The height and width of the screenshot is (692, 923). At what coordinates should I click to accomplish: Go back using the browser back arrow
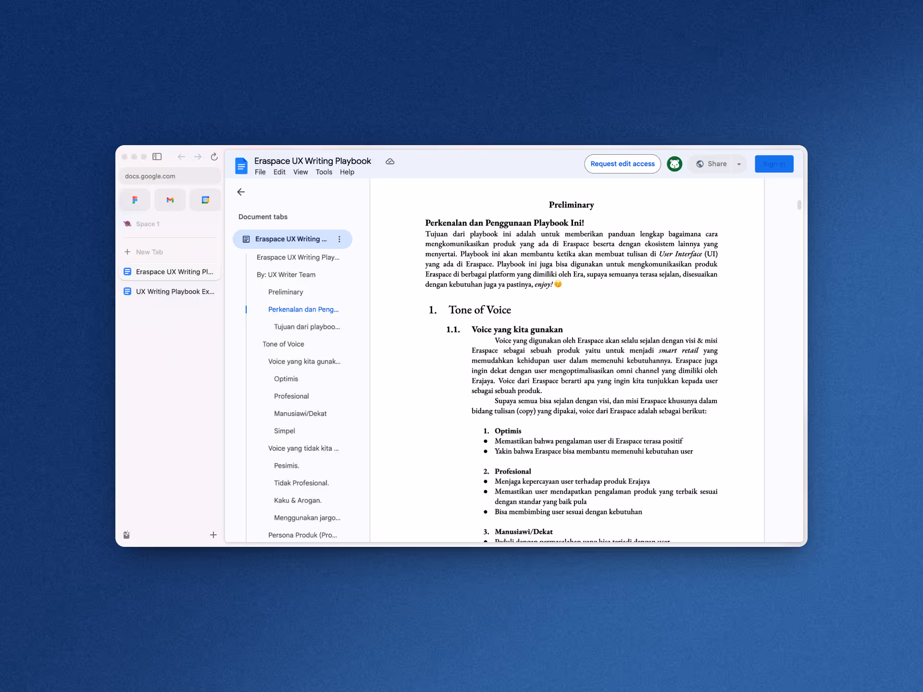tap(181, 157)
